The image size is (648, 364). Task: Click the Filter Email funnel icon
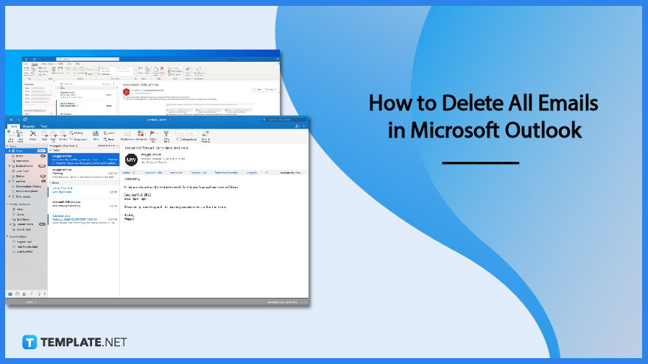[167, 135]
